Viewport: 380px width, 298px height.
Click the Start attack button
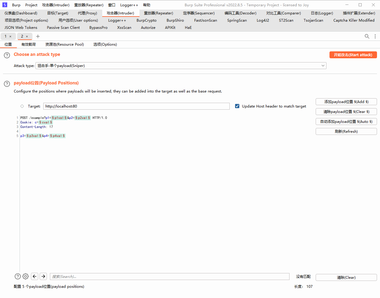coord(353,55)
